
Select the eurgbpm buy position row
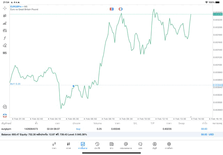point(105,129)
